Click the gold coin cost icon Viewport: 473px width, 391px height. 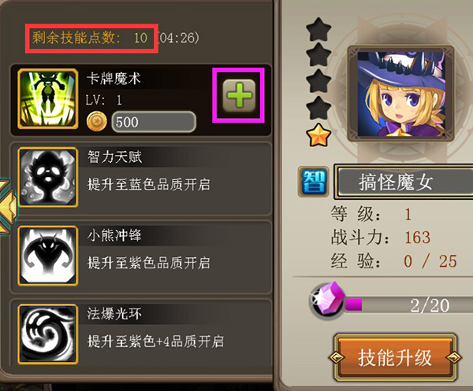96,122
